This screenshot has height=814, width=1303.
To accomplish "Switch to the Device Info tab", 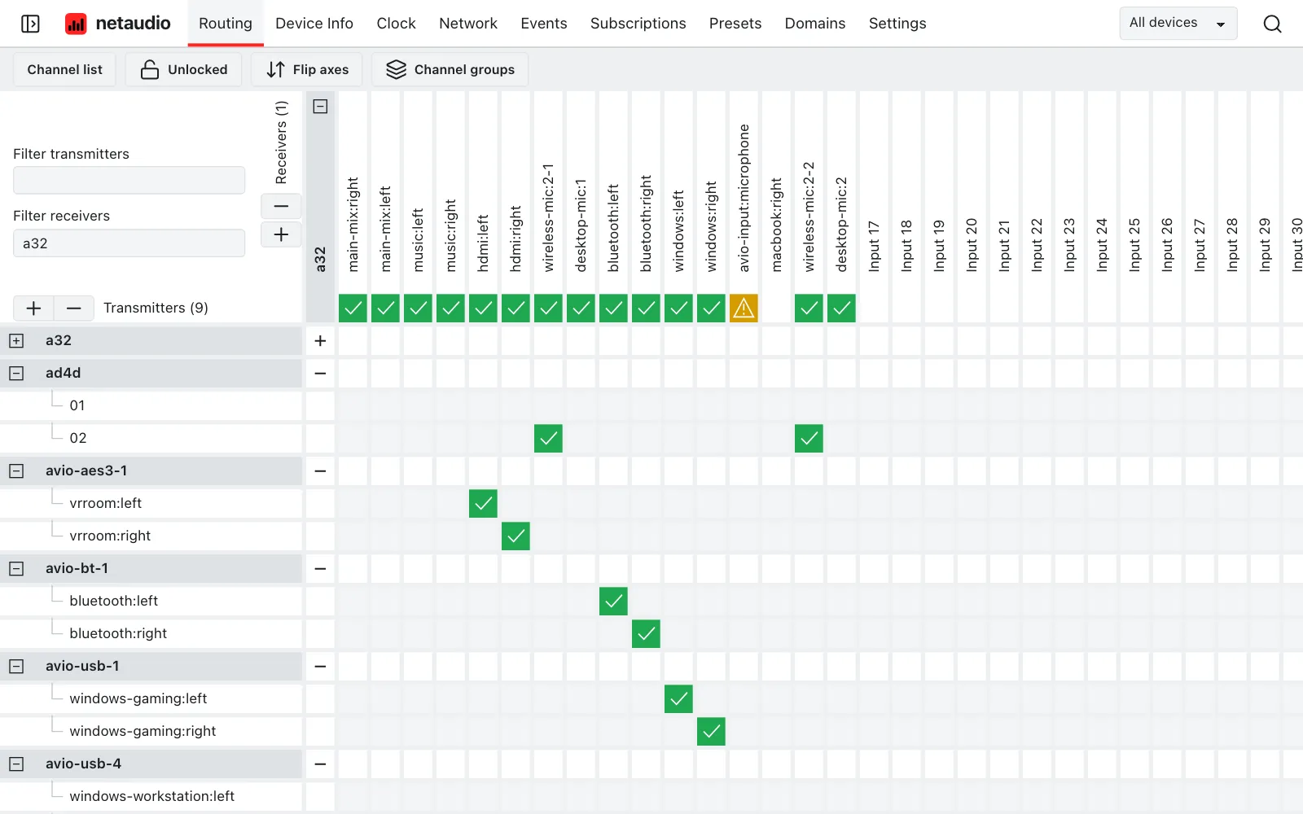I will [x=314, y=24].
